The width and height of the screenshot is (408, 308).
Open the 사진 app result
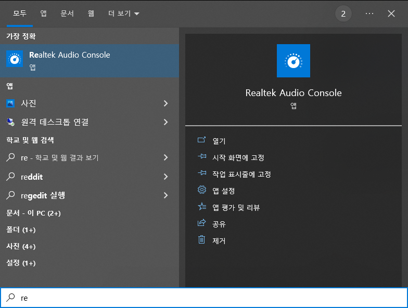point(90,103)
